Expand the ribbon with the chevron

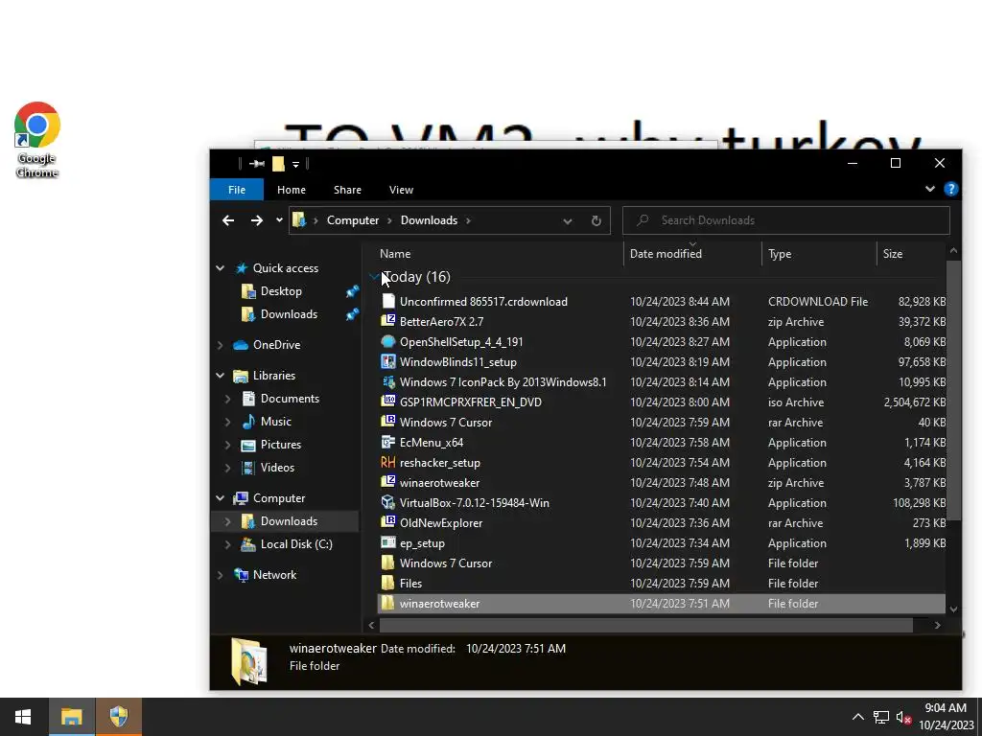930,189
